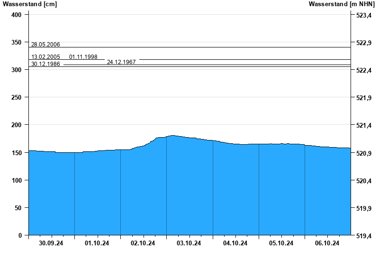Select the 01.10.24 date label

click(x=97, y=243)
